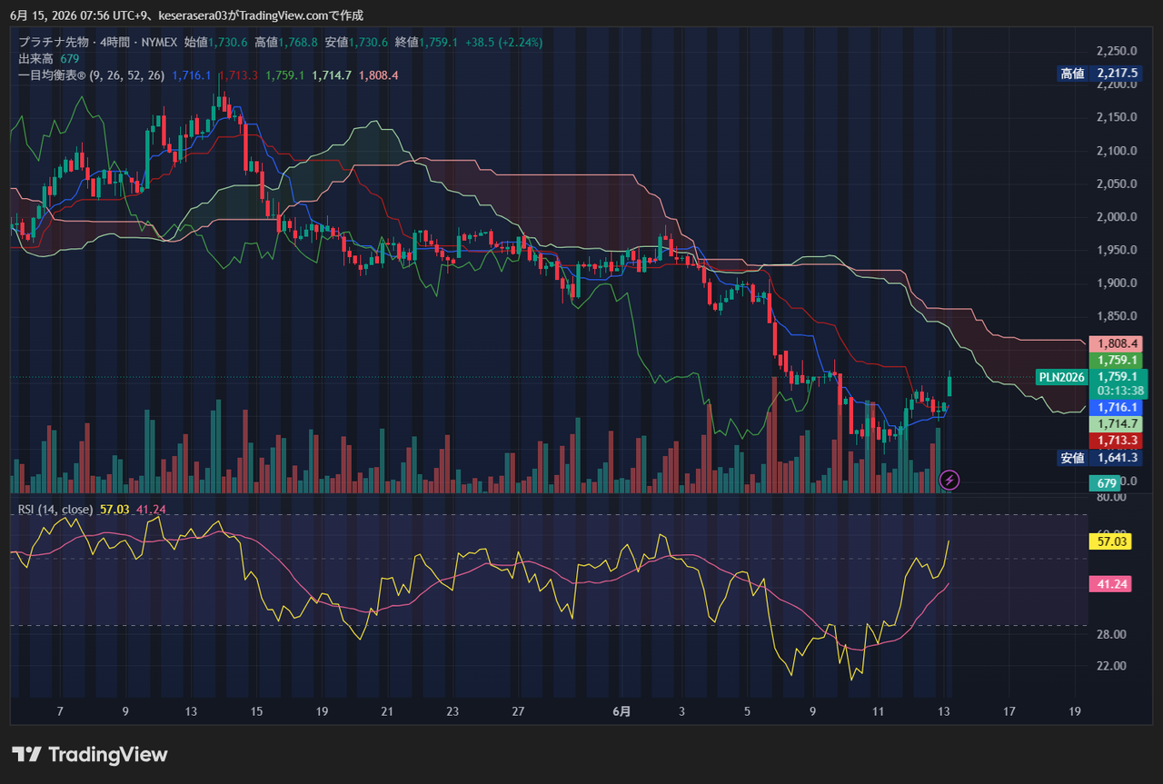Click the 80.00 RSI scale value
Image resolution: width=1163 pixels, height=784 pixels.
coord(1111,497)
